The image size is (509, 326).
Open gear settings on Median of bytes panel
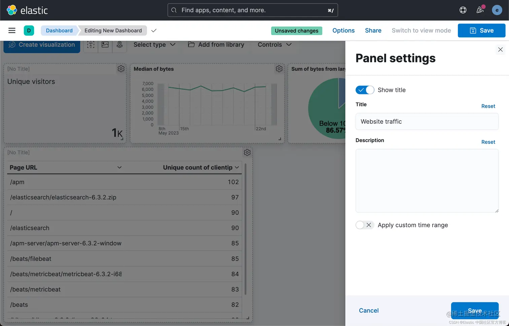(279, 69)
